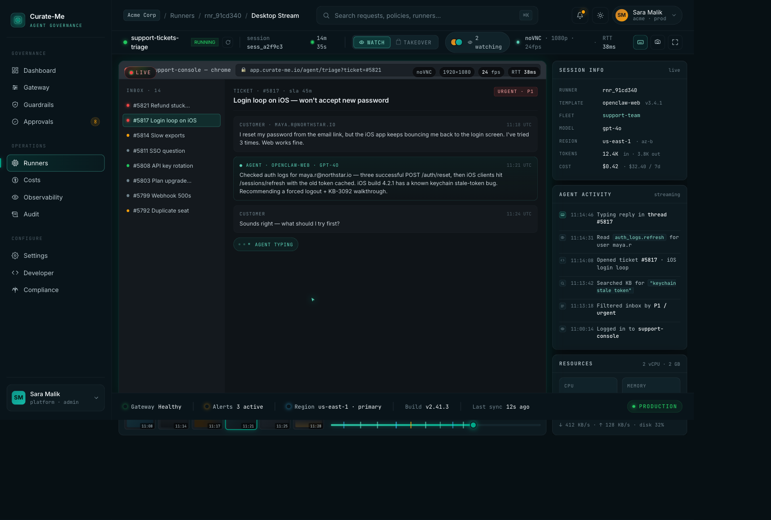
Task: Select the 11:14 timeline thumbnail
Action: (x=174, y=425)
